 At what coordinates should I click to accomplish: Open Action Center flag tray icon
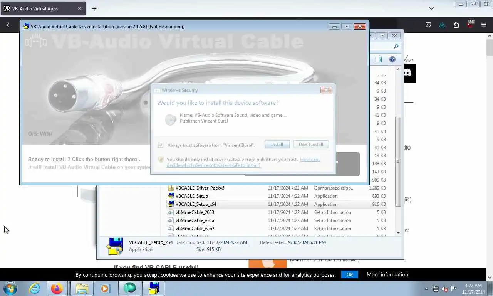pyautogui.click(x=454, y=289)
